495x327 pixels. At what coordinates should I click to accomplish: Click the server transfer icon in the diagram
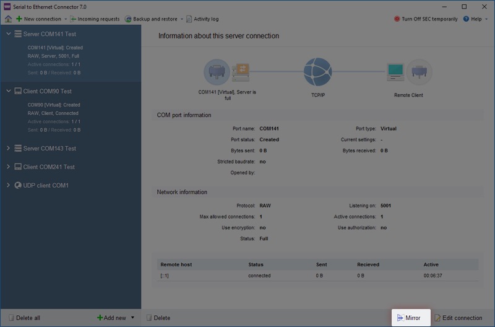click(241, 72)
